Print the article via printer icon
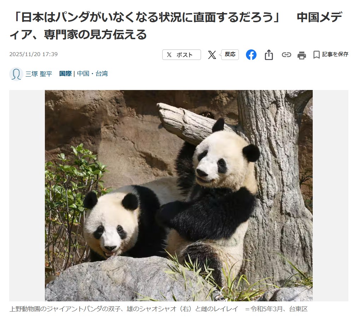This screenshot has height=319, width=359. coord(301,55)
